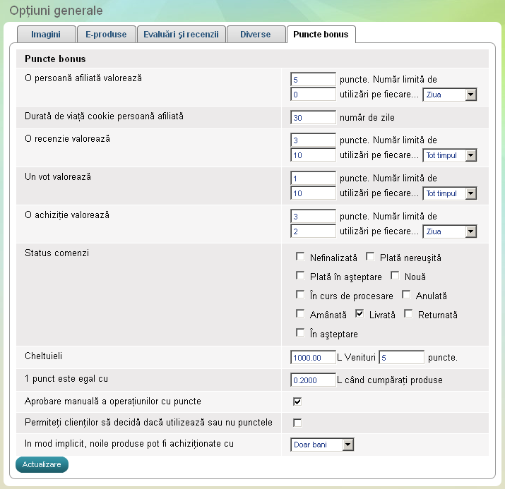Allow customers to decide on using points
Screen dimensions: 505x489
pos(297,423)
